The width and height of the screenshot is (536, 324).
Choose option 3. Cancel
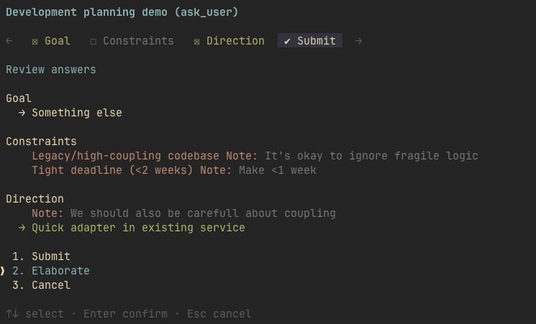41,285
